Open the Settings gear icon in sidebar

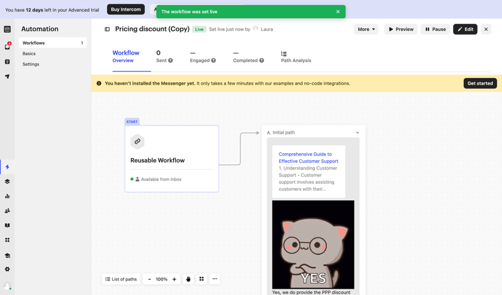coord(8,269)
